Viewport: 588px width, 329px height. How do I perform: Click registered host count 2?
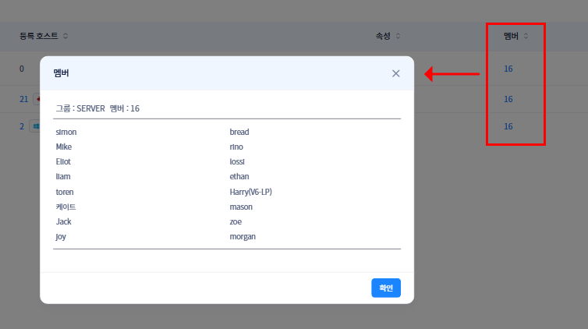(22, 126)
